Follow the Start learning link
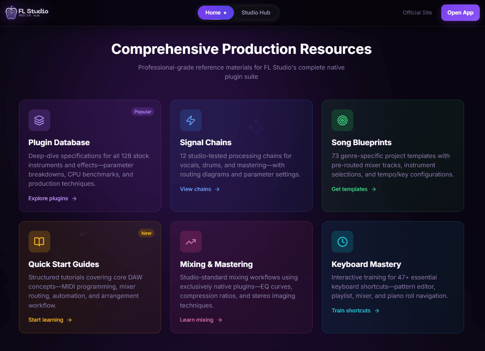The width and height of the screenshot is (485, 351). pyautogui.click(x=50, y=320)
